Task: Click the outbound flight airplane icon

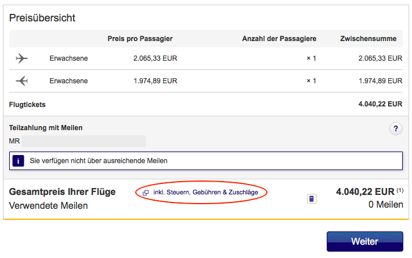Action: 22,58
